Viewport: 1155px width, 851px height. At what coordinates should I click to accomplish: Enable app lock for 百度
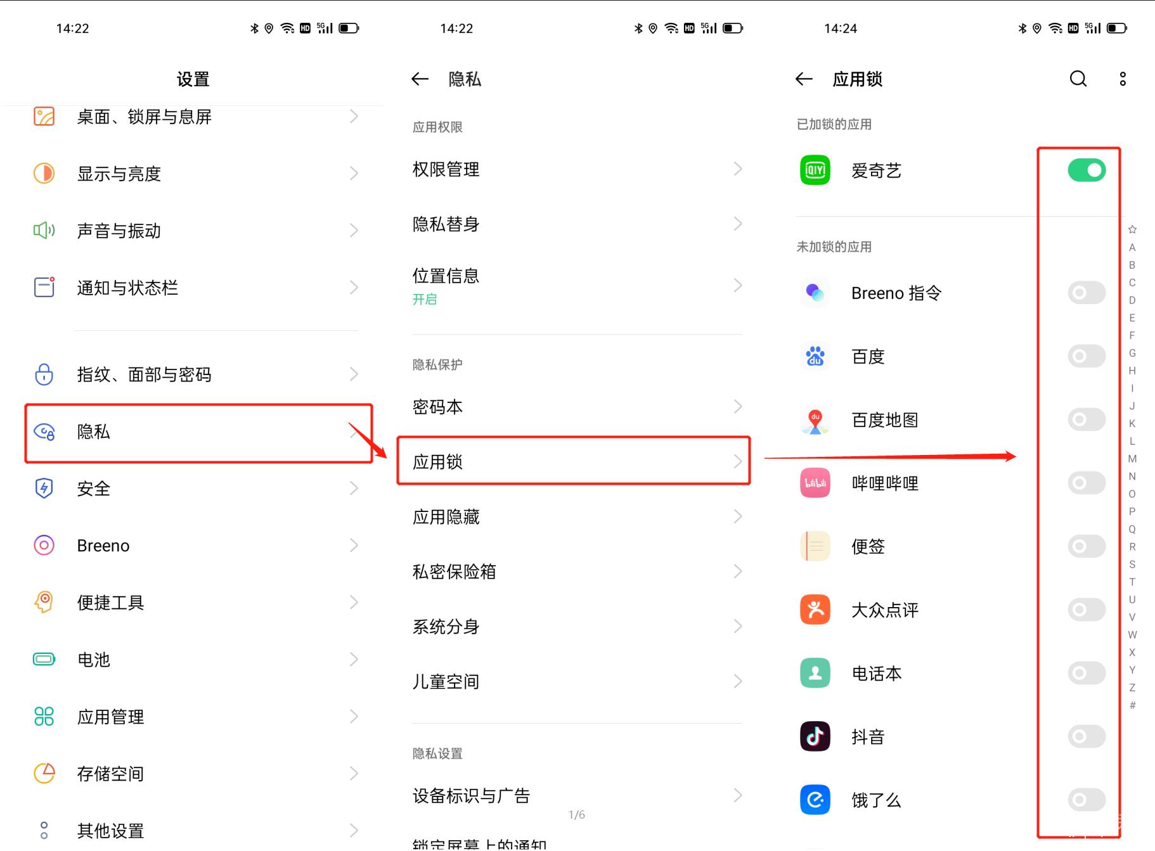pyautogui.click(x=1087, y=356)
